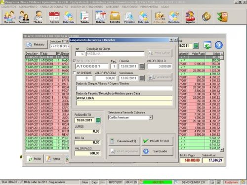This screenshot has height=185, width=247.
Task: Click the Pesq. Cliente button
Action: [x=160, y=53]
